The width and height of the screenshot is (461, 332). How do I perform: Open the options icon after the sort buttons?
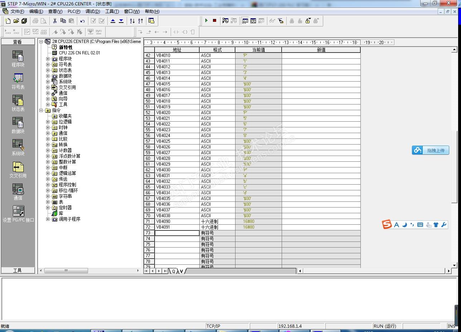(x=151, y=21)
